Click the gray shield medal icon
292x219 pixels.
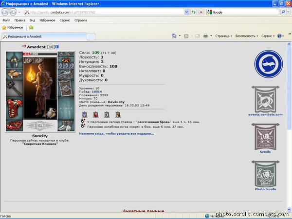click(x=107, y=114)
